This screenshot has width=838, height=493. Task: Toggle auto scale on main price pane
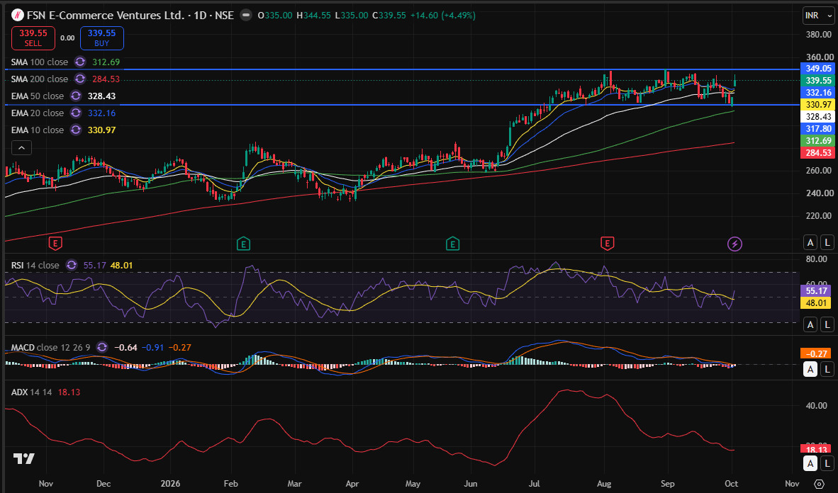[811, 242]
